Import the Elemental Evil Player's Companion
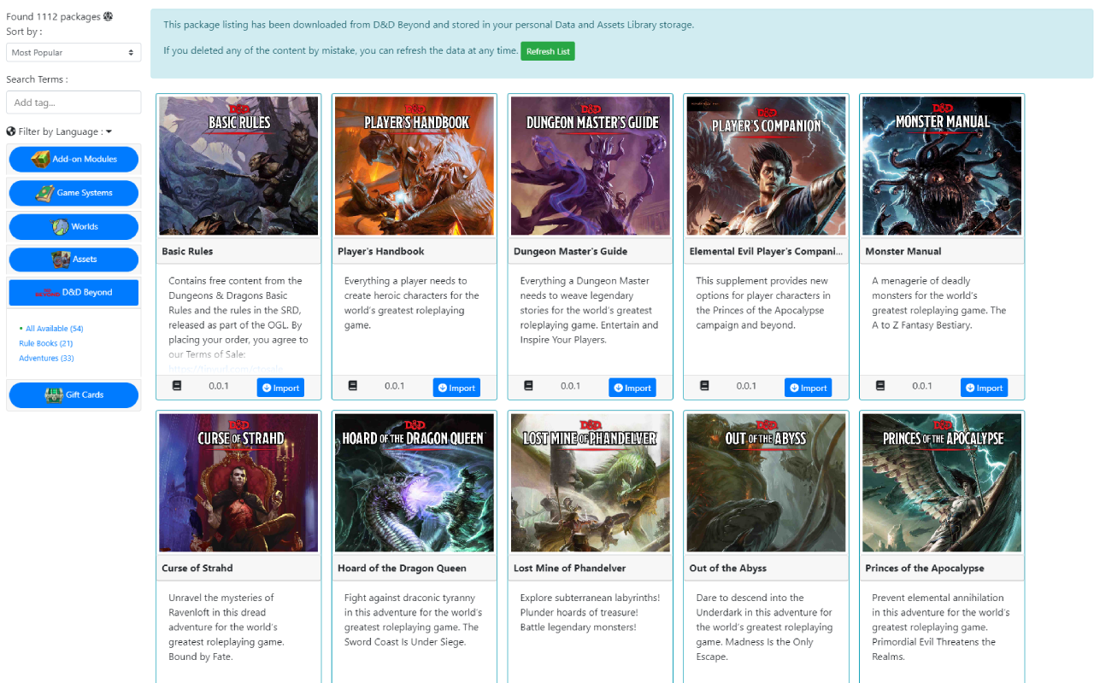Viewport: 1094px width, 683px height. click(x=808, y=388)
